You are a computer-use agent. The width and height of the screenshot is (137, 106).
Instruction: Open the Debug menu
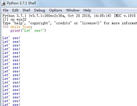click(x=39, y=10)
